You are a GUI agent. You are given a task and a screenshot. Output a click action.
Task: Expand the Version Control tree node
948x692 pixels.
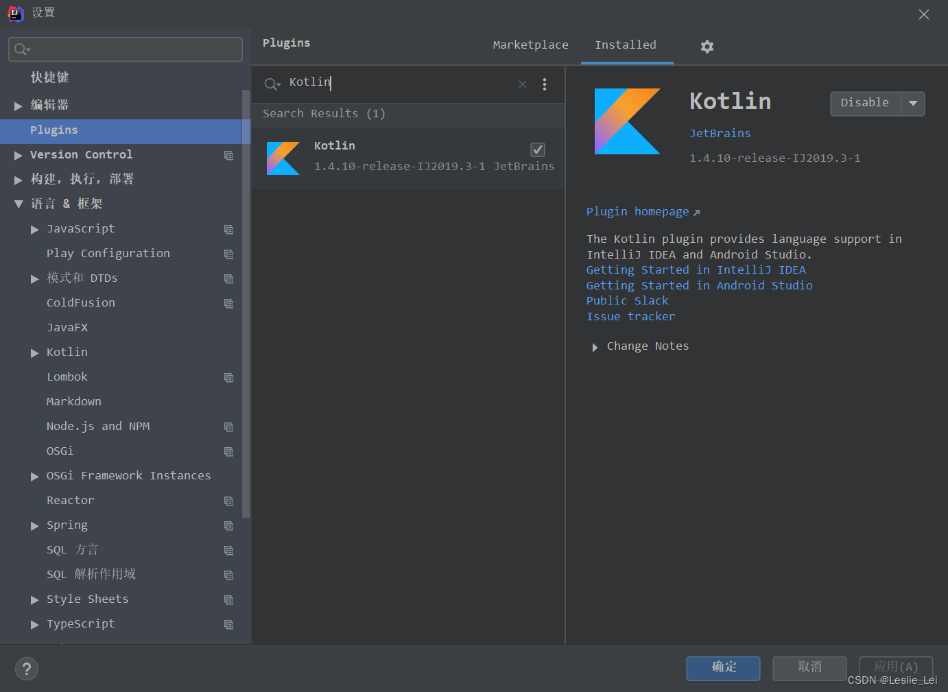coord(19,155)
